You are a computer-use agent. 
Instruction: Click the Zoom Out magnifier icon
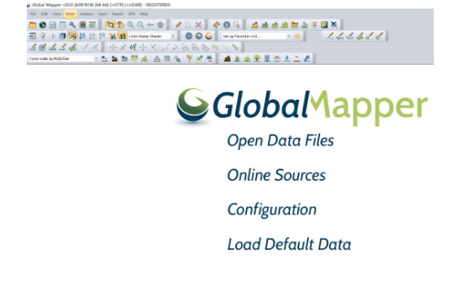[x=141, y=25]
